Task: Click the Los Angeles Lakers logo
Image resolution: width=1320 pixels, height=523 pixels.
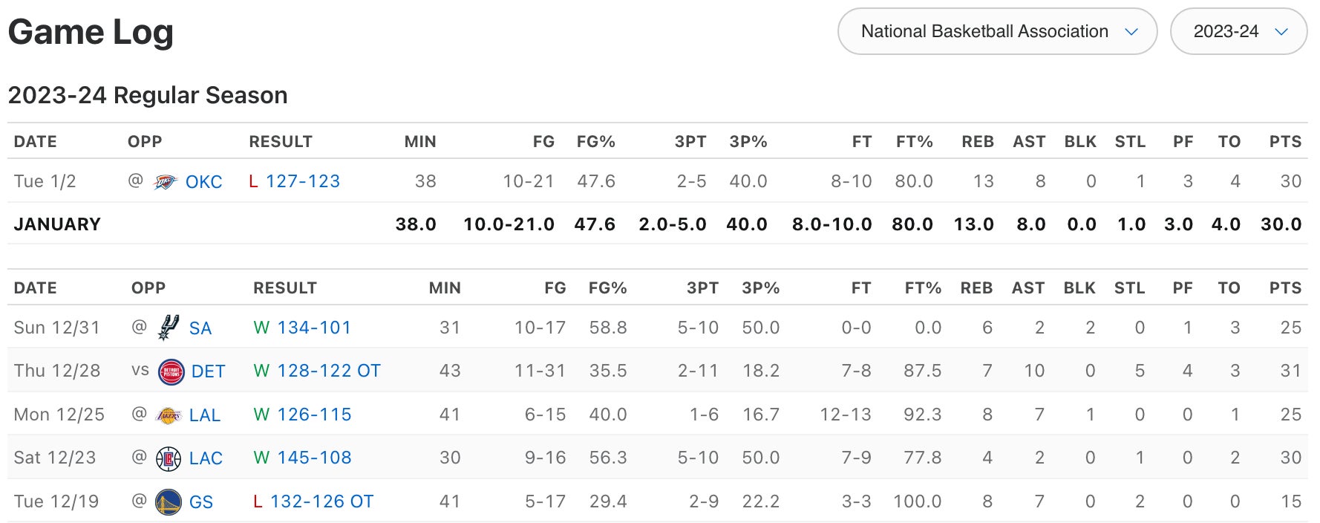Action: [x=169, y=415]
